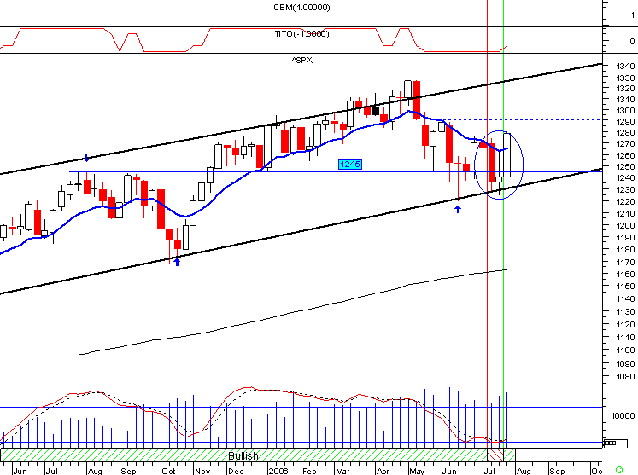Click the 1100 value on the price axis
638x475 pixels.
coord(625,350)
